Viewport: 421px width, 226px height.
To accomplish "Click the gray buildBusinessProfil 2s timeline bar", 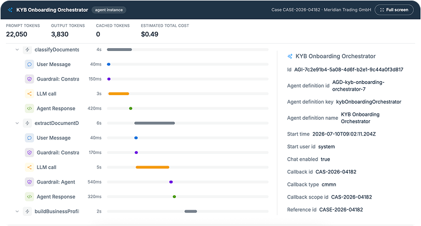I will pos(191,211).
